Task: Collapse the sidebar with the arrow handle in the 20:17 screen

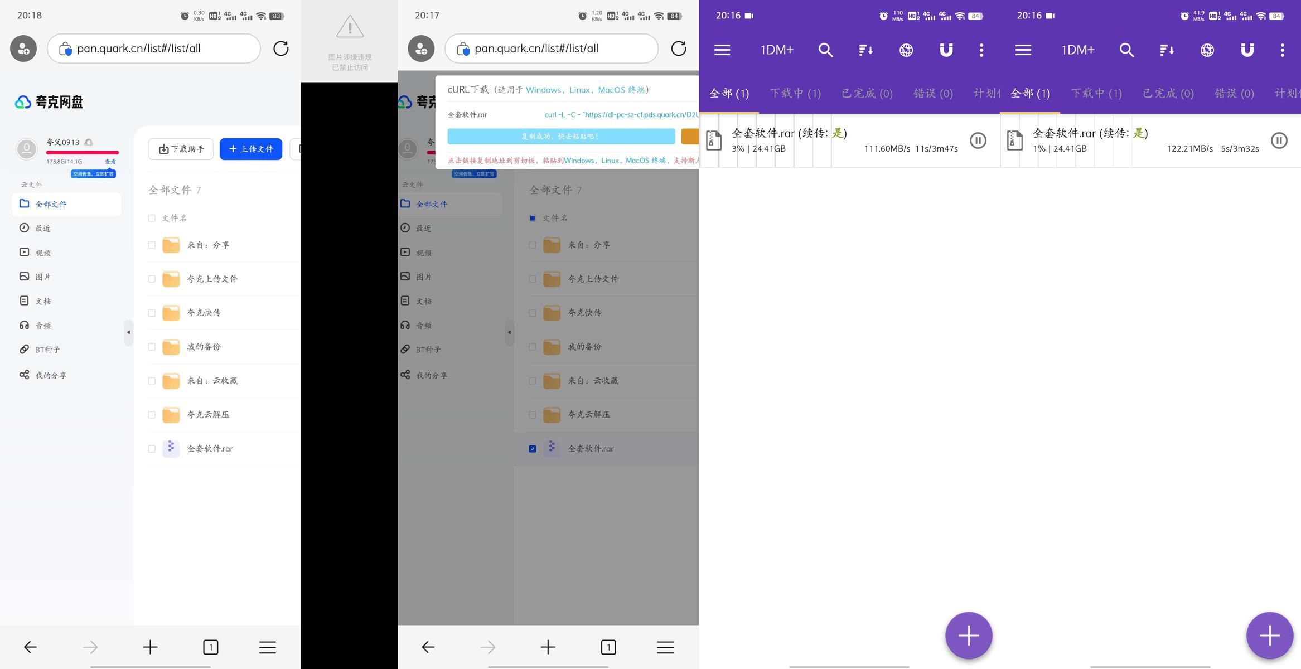Action: click(x=509, y=332)
